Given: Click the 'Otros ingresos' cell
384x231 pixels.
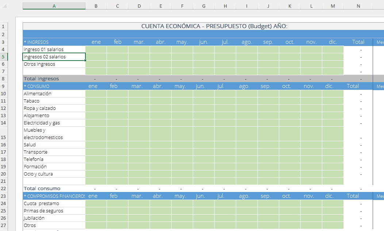Looking at the screenshot, I should [54, 64].
